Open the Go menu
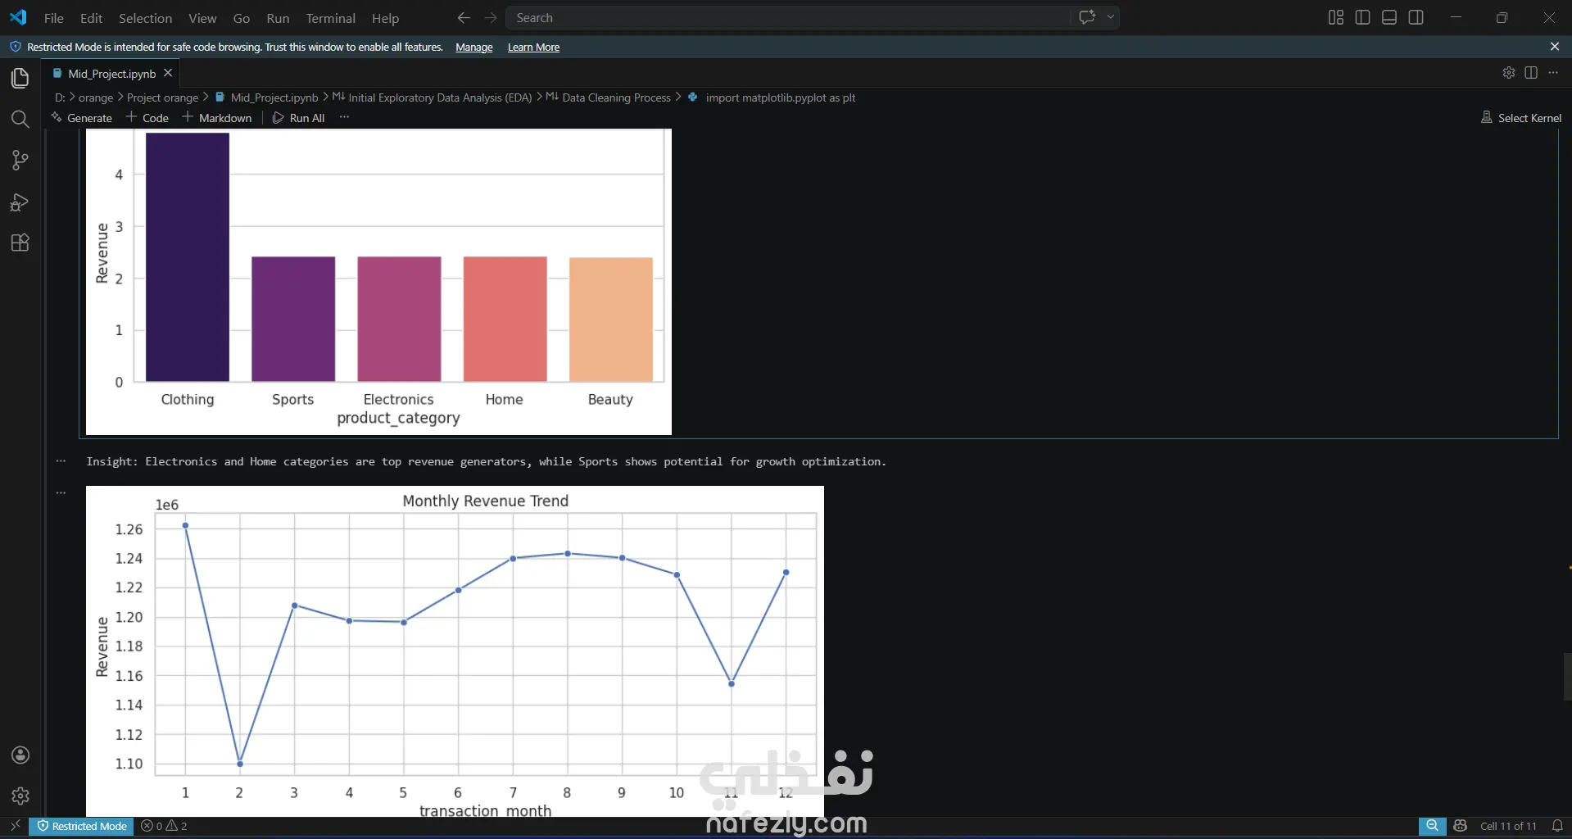The image size is (1572, 839). click(242, 18)
